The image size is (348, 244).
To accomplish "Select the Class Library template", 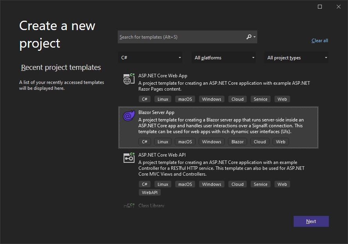I will point(151,206).
